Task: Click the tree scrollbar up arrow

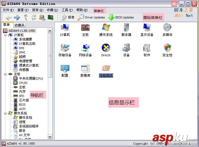Action: pos(50,31)
